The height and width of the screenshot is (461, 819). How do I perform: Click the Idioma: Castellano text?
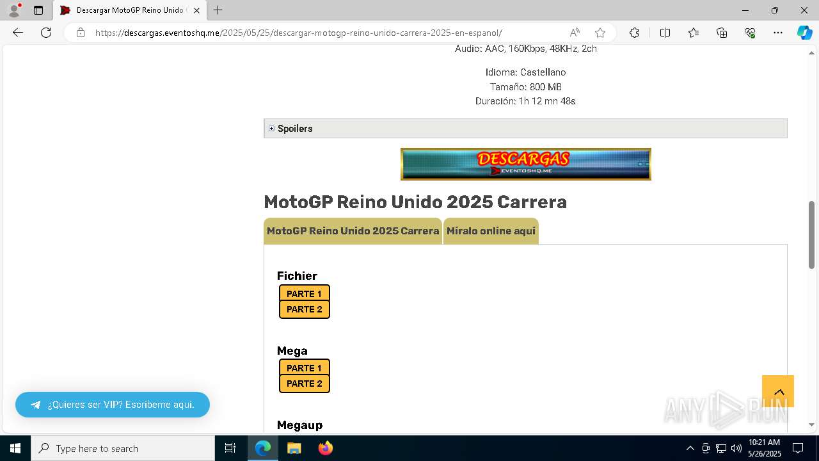click(525, 72)
